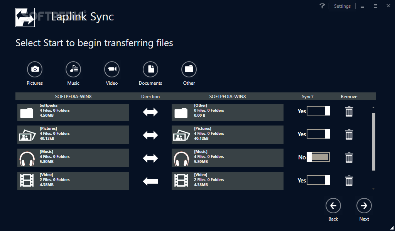
Task: Add an Other sync via folder icon
Action: [189, 69]
